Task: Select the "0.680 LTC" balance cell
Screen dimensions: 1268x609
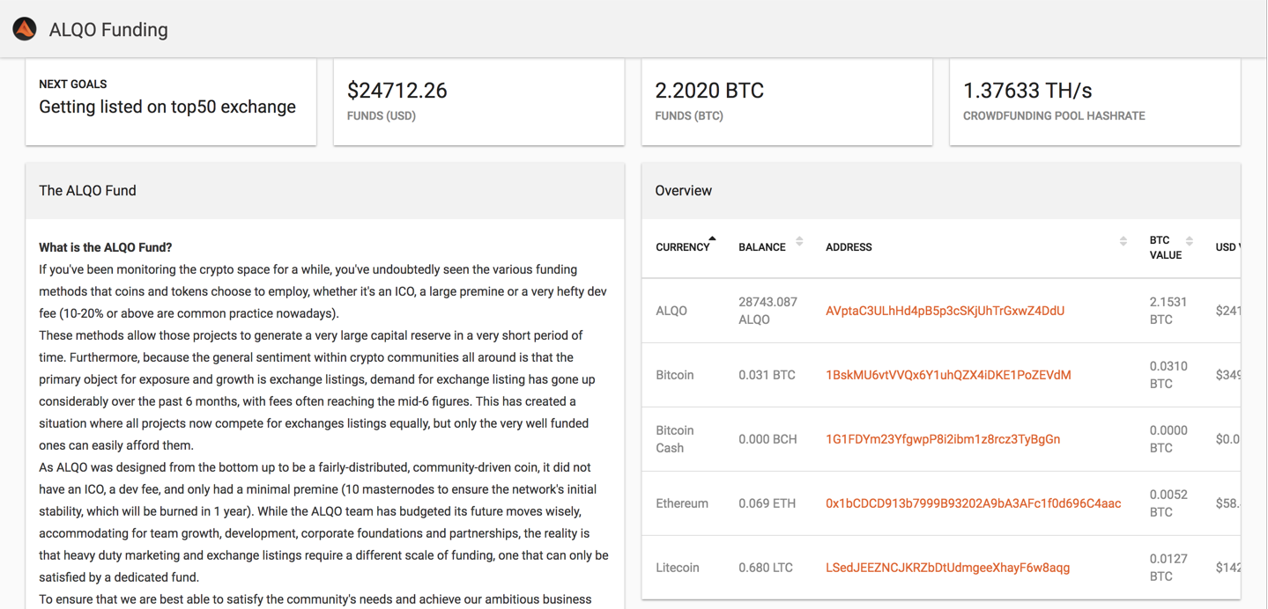Action: tap(766, 568)
